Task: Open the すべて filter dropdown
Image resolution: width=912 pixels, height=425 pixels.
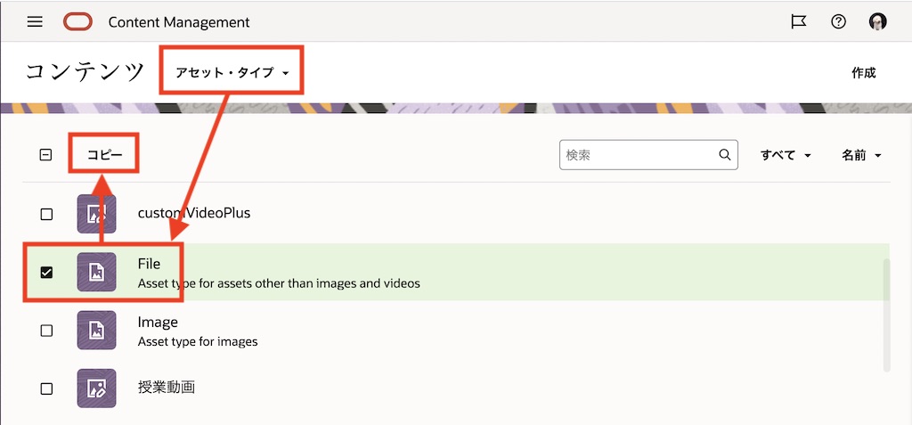Action: coord(786,155)
